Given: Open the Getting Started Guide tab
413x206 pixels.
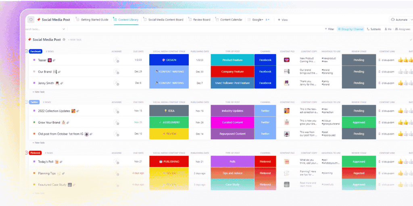Looking at the screenshot, I should 92,20.
